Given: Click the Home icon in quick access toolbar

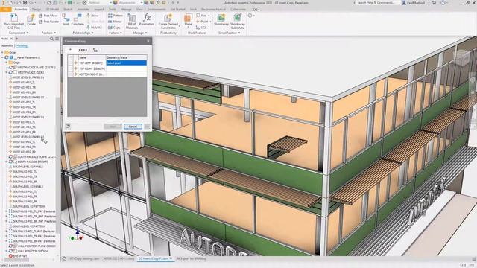Looking at the screenshot, I should [x=48, y=3].
